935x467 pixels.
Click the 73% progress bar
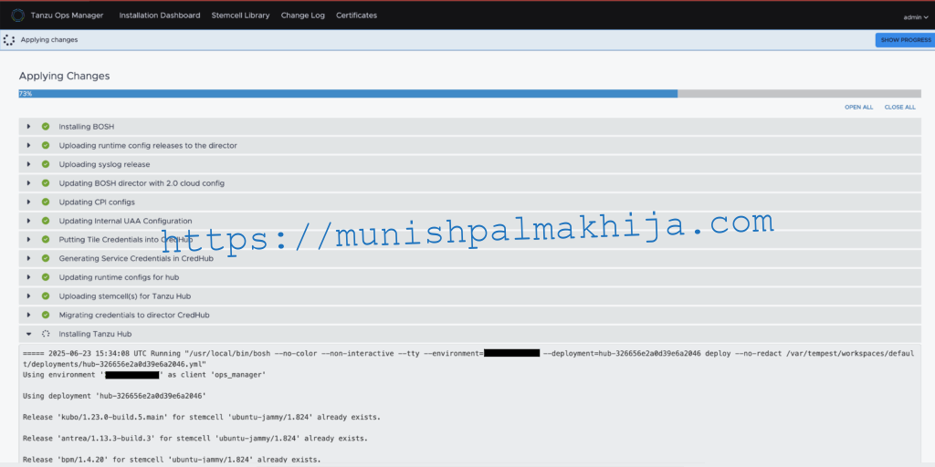coord(470,94)
